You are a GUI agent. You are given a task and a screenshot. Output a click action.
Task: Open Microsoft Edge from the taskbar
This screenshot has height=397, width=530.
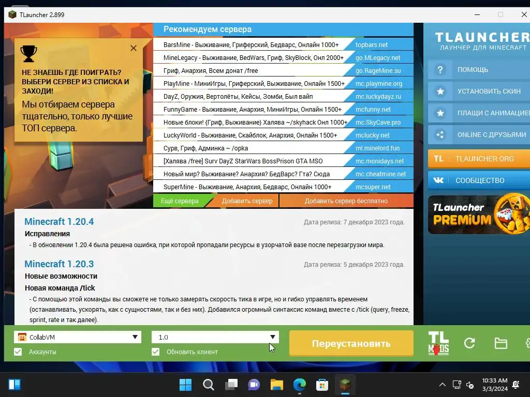[x=300, y=385]
